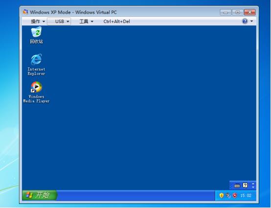Viewport: 271px width, 208px height.
Task: Click the yellow security shield tray icon
Action: click(x=222, y=195)
